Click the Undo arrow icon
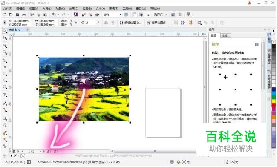Viewport: 277px width, 167px height. coord(54,14)
